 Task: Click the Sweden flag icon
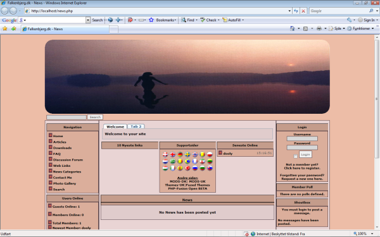187,154
